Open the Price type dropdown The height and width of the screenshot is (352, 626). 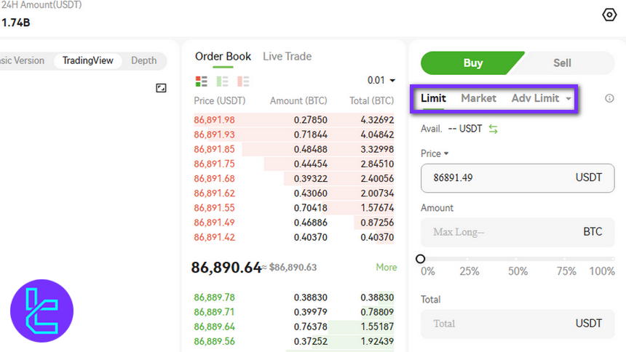pyautogui.click(x=435, y=153)
